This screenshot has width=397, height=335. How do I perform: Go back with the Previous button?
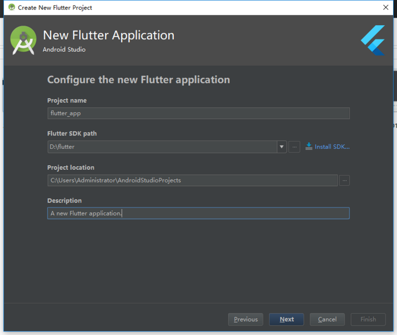coord(246,319)
